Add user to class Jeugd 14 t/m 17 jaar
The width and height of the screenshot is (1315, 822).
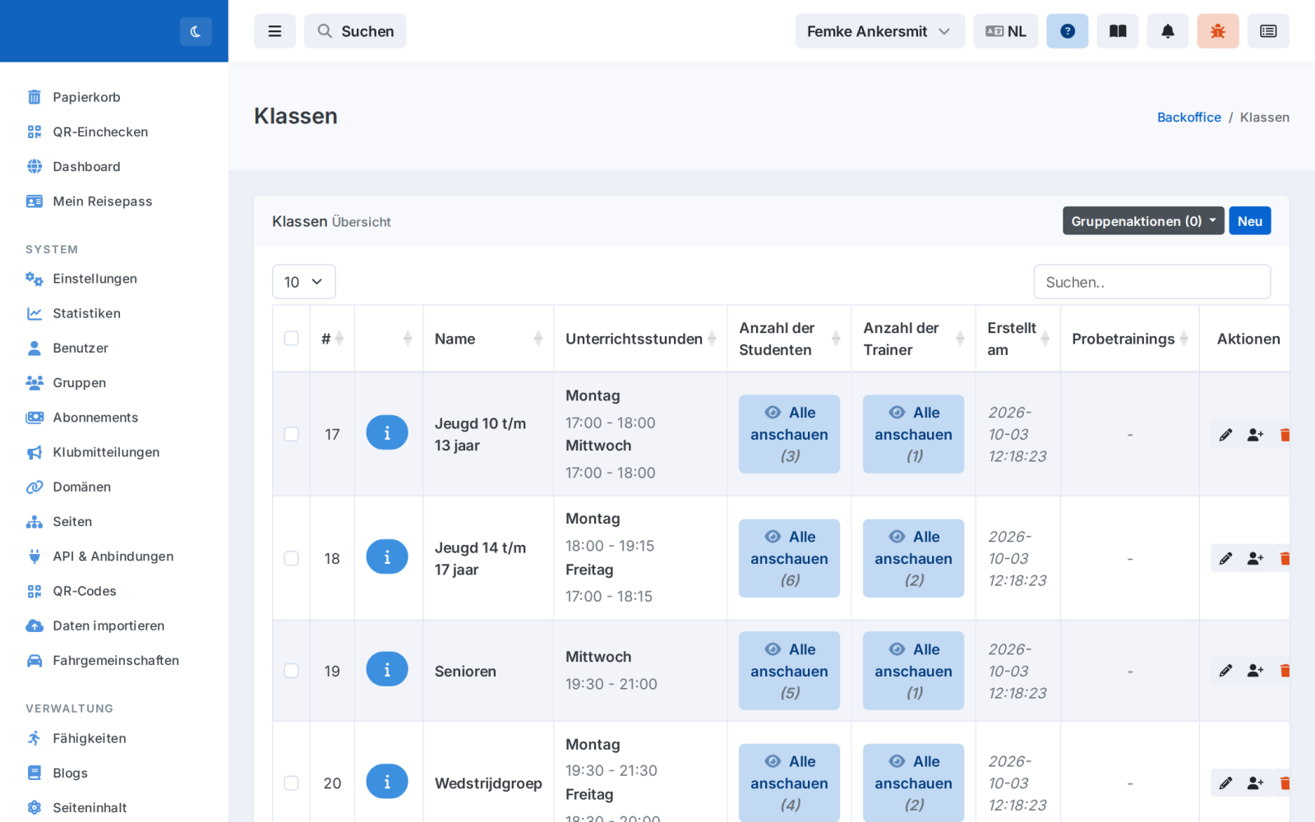point(1255,559)
